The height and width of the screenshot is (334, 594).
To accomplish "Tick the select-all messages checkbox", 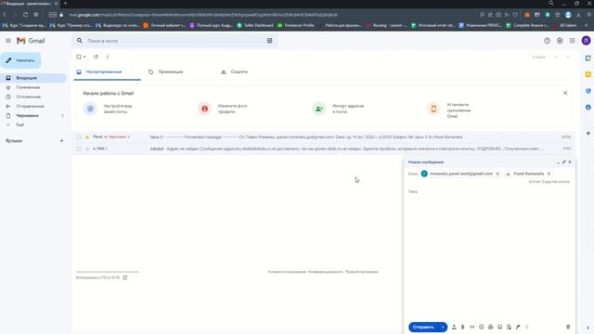I will click(79, 57).
